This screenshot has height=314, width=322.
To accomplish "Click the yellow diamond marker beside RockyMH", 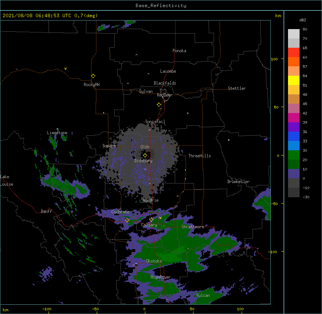I will tap(93, 76).
